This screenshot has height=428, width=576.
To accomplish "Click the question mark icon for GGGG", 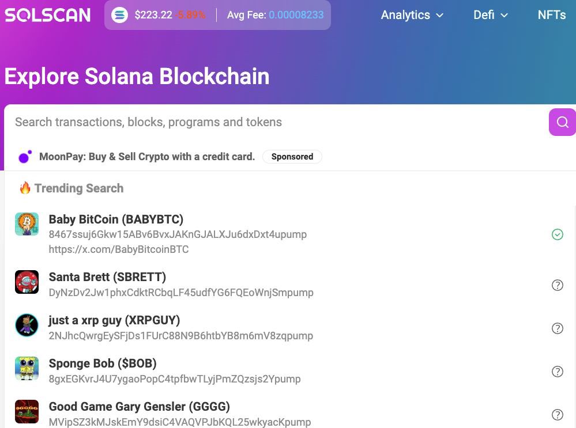I will [x=558, y=415].
